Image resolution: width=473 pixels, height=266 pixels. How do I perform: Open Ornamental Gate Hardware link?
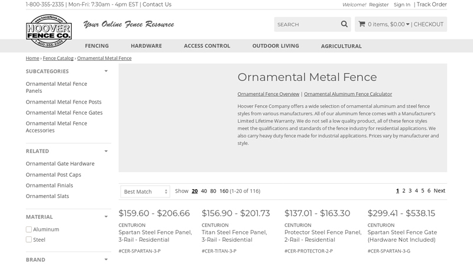pyautogui.click(x=60, y=164)
